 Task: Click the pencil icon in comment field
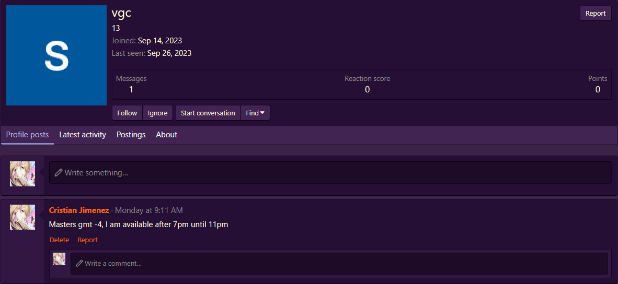point(79,264)
